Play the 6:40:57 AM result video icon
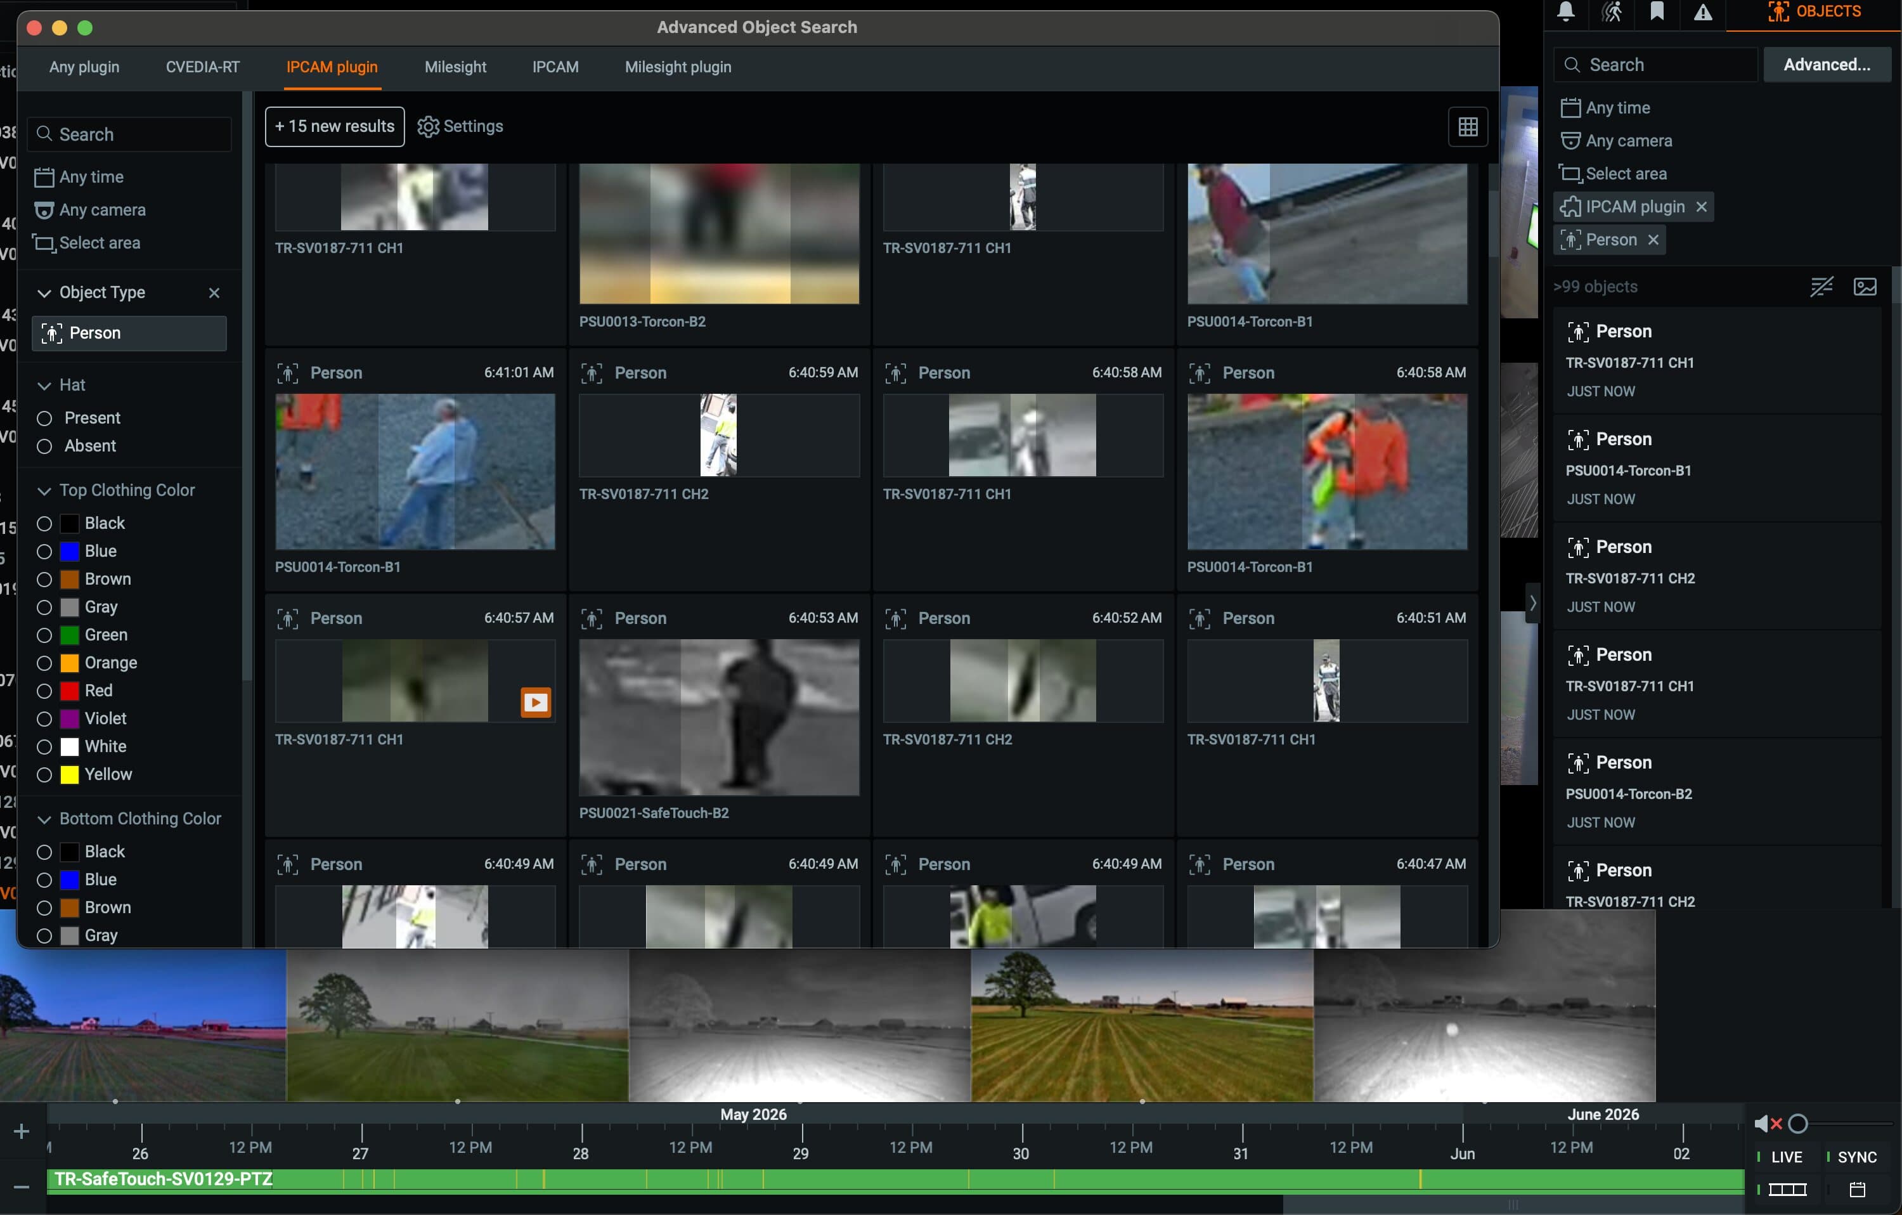1902x1215 pixels. pyautogui.click(x=536, y=702)
